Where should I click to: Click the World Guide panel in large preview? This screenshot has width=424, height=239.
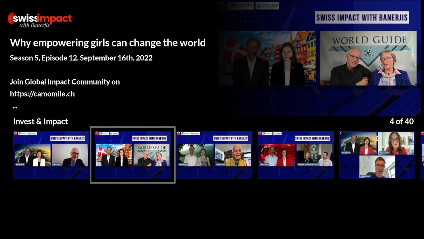368,58
